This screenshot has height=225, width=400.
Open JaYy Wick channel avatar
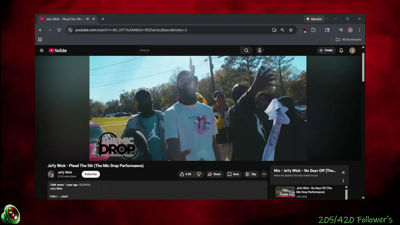(51, 174)
